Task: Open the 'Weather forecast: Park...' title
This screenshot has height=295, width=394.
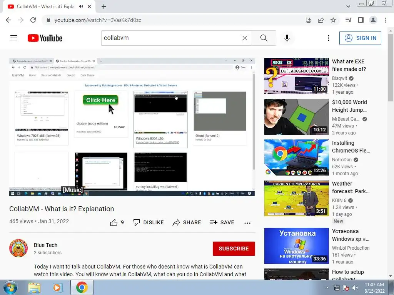Action: (351, 187)
